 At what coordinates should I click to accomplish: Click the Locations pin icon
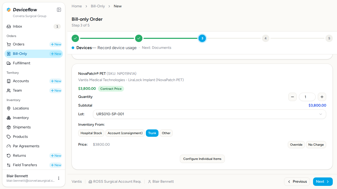[9, 108]
